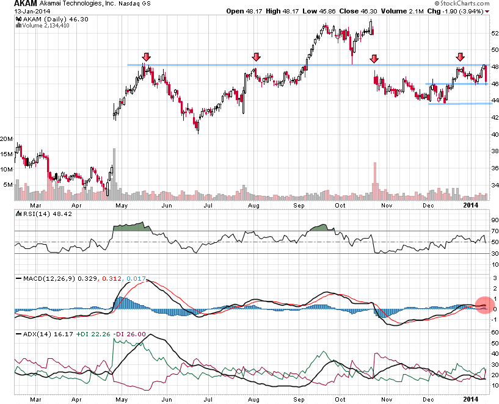Click the 44 price axis label
This screenshot has height=404, width=499.
495,101
